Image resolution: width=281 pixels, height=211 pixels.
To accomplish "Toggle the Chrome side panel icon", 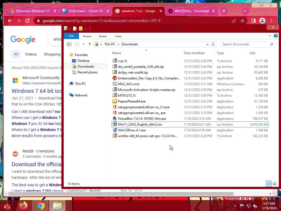I will (x=253, y=21).
